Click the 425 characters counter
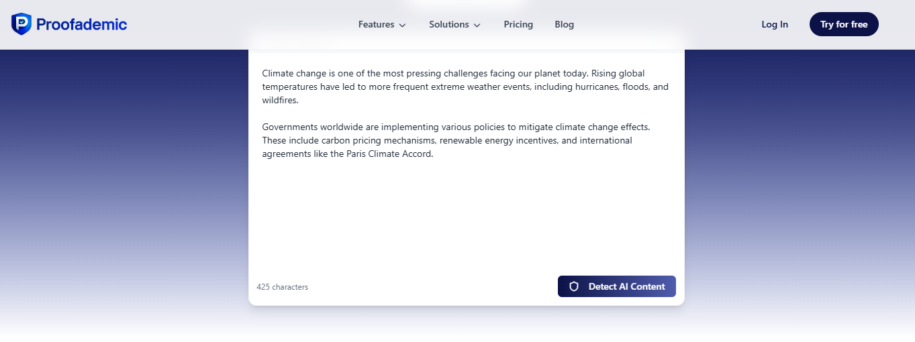The width and height of the screenshot is (915, 342). [282, 287]
